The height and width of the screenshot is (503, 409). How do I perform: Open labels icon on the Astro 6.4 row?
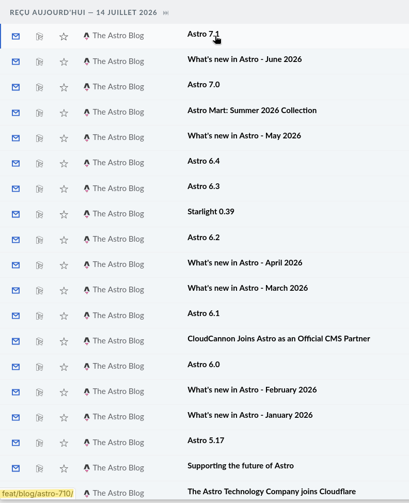tap(39, 163)
